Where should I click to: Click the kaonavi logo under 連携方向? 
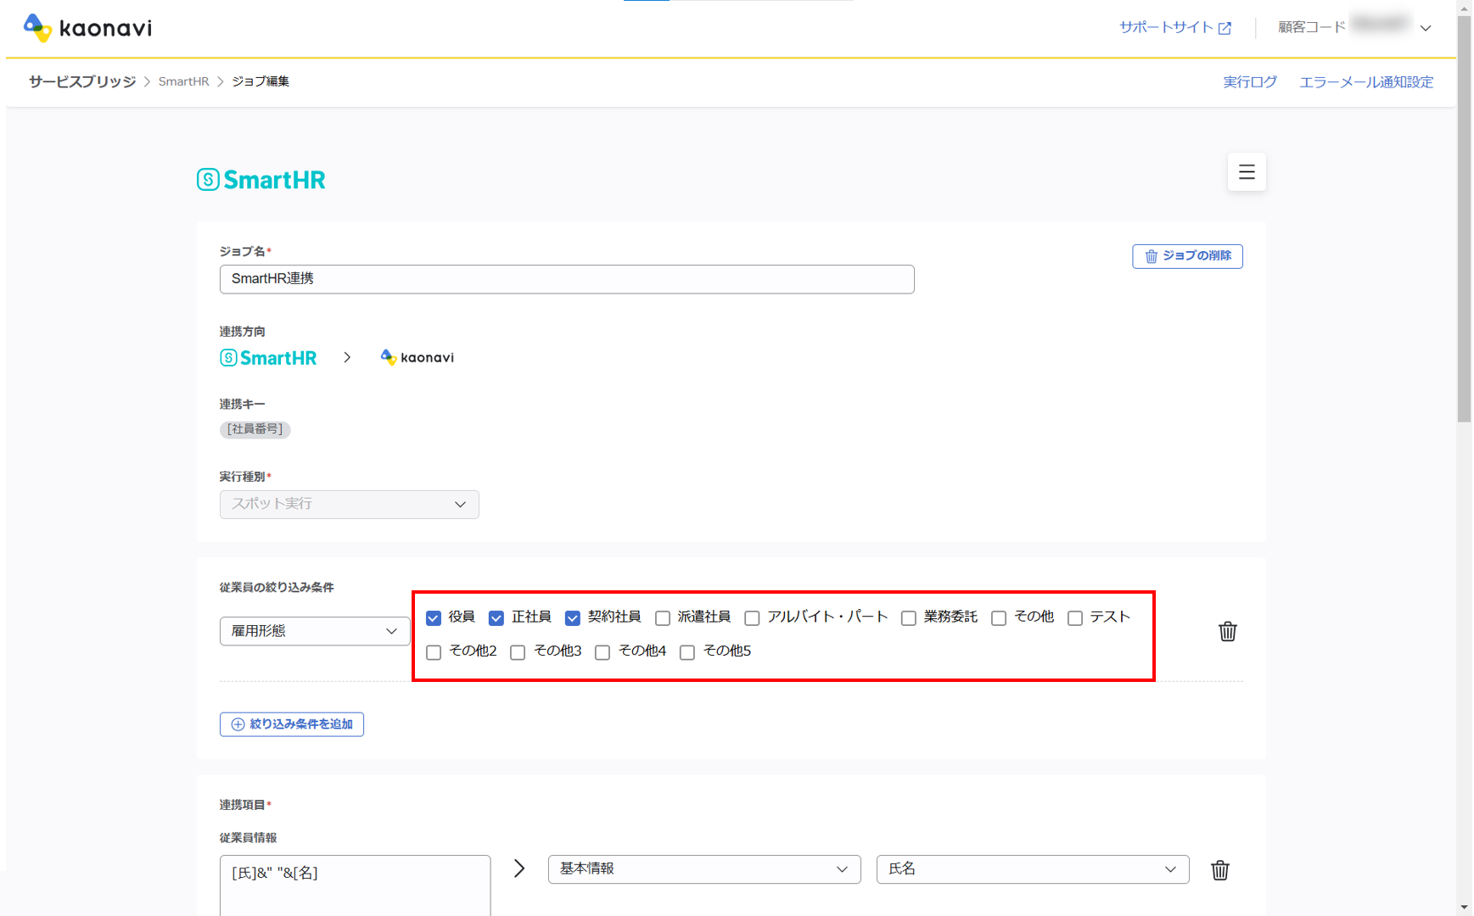(x=418, y=358)
